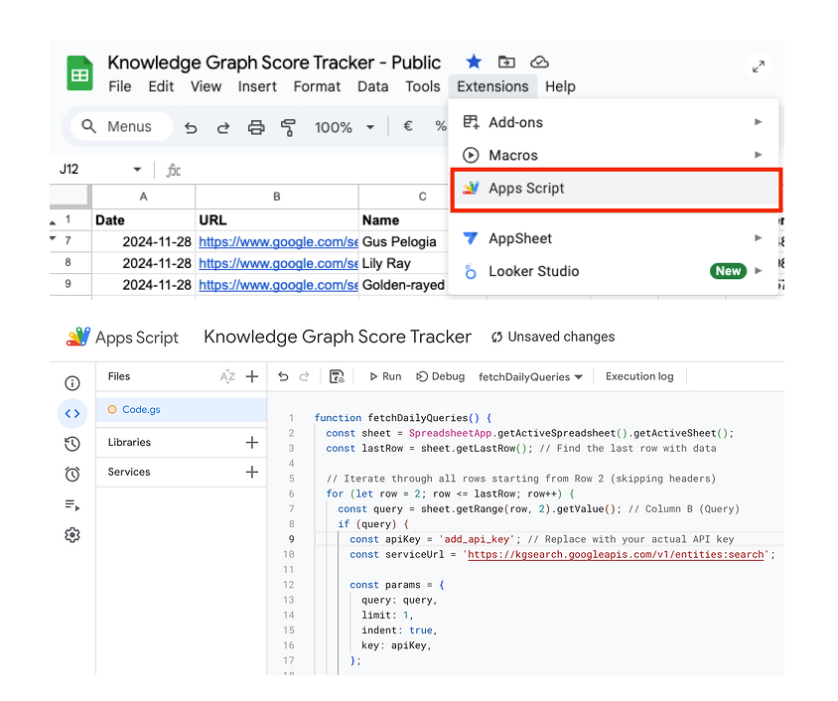Format as currency with euro icon
Image resolution: width=838 pixels, height=701 pixels.
point(408,127)
